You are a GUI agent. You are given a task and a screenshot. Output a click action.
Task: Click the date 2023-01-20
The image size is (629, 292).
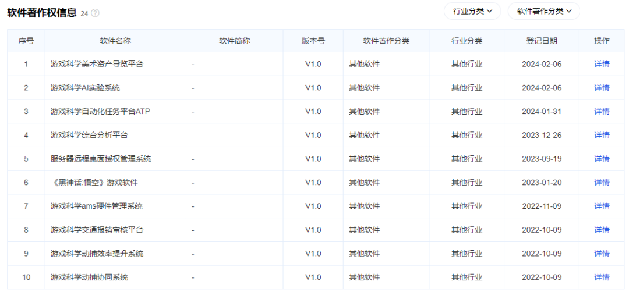tap(542, 182)
